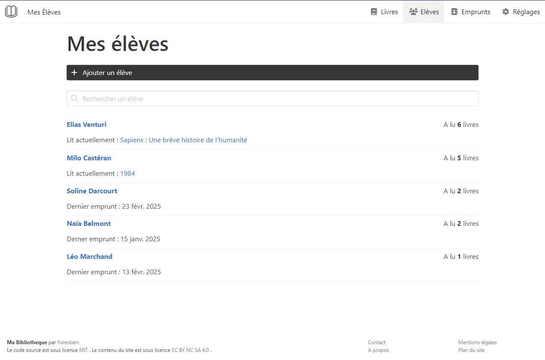Screen dimensions: 545x360
Task: Go to the Emprunts page
Action: pos(470,12)
